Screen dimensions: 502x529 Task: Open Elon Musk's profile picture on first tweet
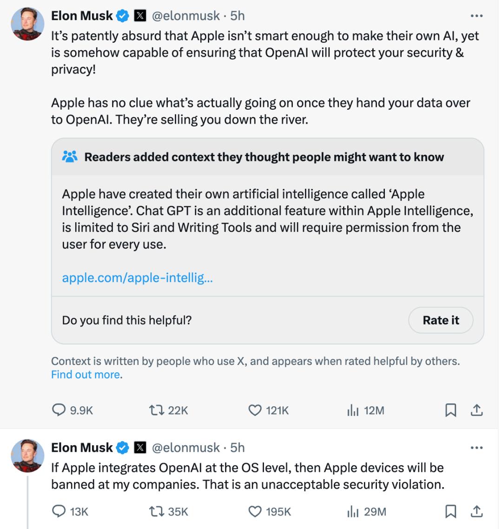pos(27,24)
